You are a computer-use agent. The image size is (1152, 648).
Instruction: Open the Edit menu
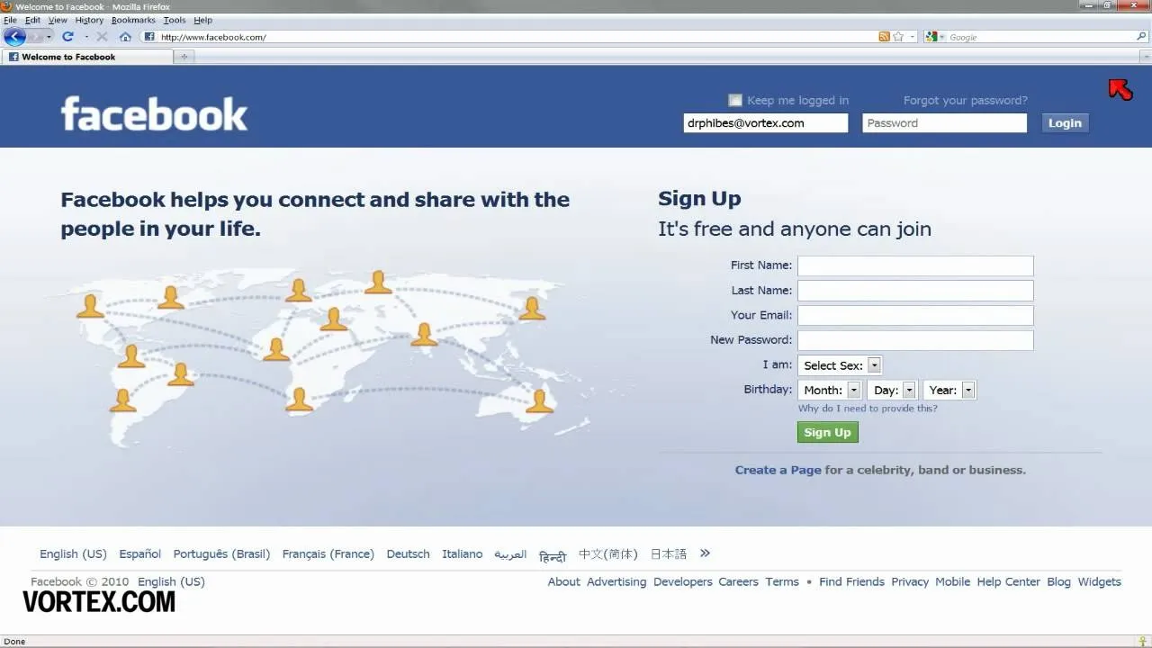(x=32, y=20)
